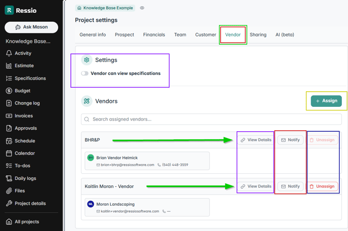The height and width of the screenshot is (231, 348).
Task: Unassign Kaitlin Moran - Vendor
Action: (322, 186)
